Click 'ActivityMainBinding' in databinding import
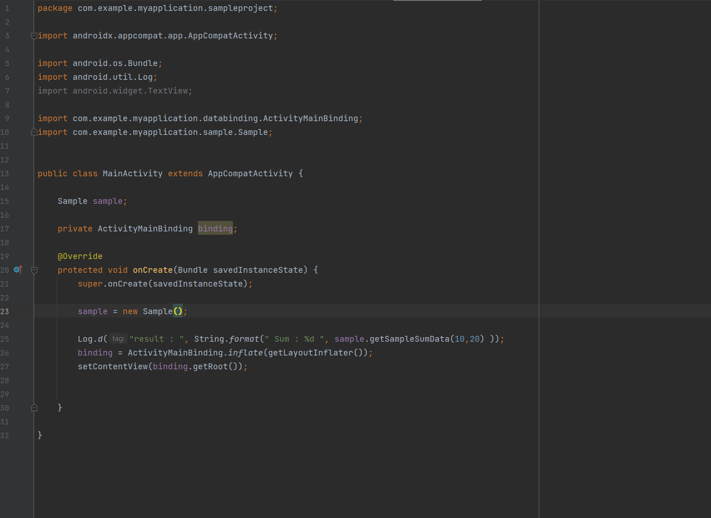This screenshot has height=518, width=711. click(311, 118)
